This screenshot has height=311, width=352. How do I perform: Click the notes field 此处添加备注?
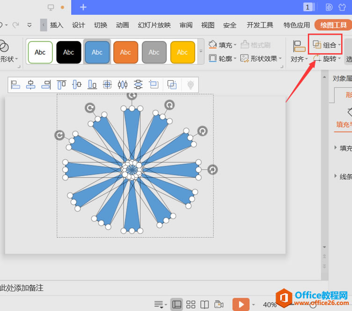pyautogui.click(x=22, y=288)
